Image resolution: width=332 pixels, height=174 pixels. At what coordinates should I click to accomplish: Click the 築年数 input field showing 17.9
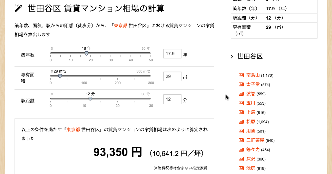click(172, 54)
